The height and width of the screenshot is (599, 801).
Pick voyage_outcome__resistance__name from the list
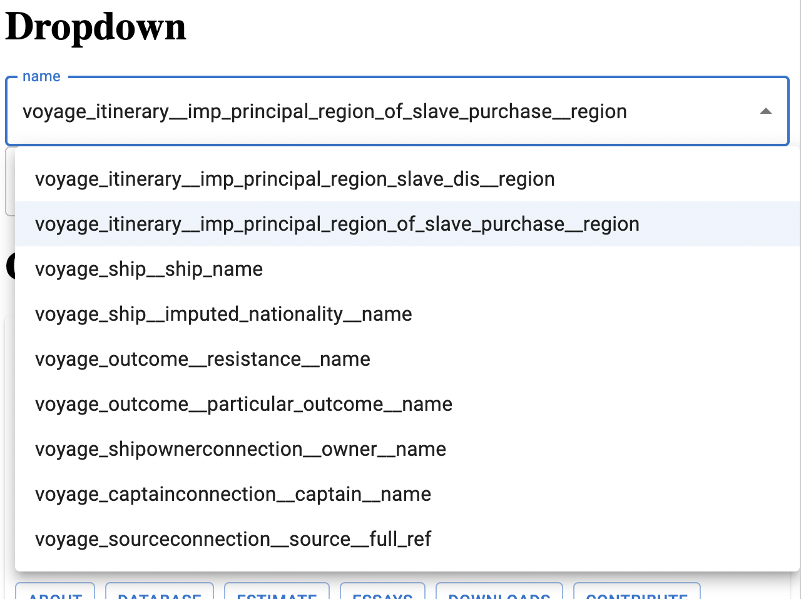point(203,359)
